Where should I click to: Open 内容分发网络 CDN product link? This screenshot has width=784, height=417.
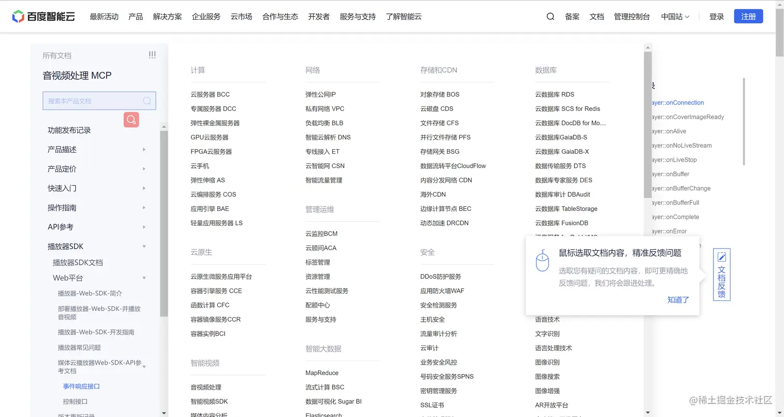pos(446,180)
